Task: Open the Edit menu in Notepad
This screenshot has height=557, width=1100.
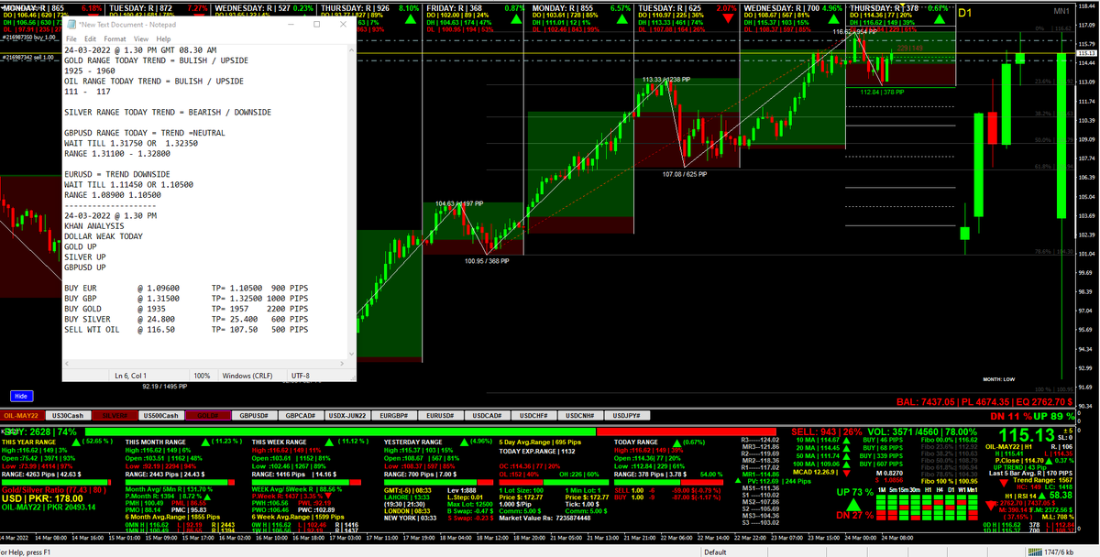Action: click(x=90, y=39)
